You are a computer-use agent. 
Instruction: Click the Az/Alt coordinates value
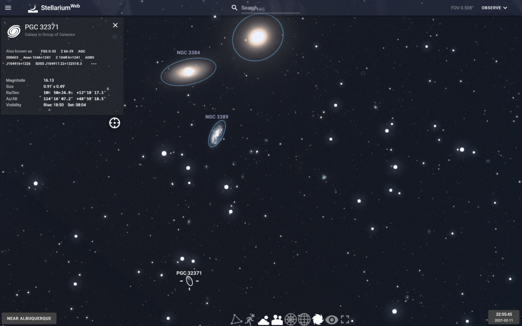click(74, 99)
